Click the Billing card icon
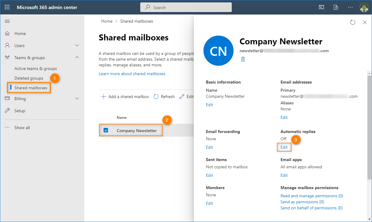 coord(8,99)
